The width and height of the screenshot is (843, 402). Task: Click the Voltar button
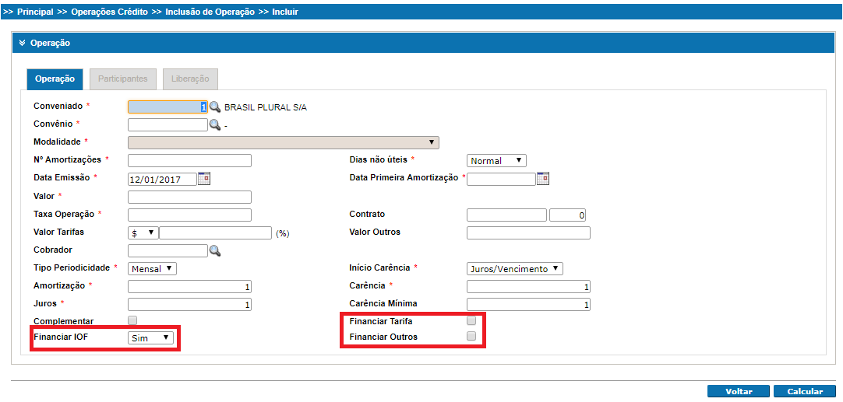pyautogui.click(x=738, y=392)
